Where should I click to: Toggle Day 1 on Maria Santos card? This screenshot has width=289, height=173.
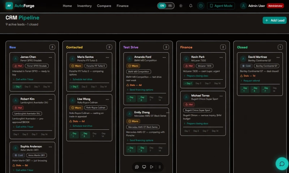pyautogui.click(x=74, y=86)
